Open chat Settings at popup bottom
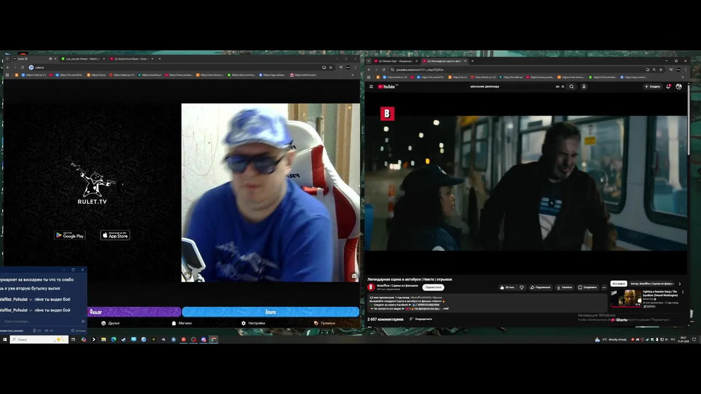The height and width of the screenshot is (394, 701). click(x=79, y=331)
